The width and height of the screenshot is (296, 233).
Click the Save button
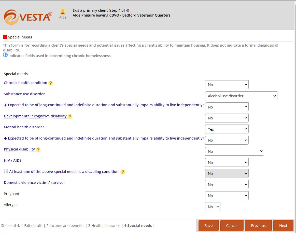[x=208, y=225]
